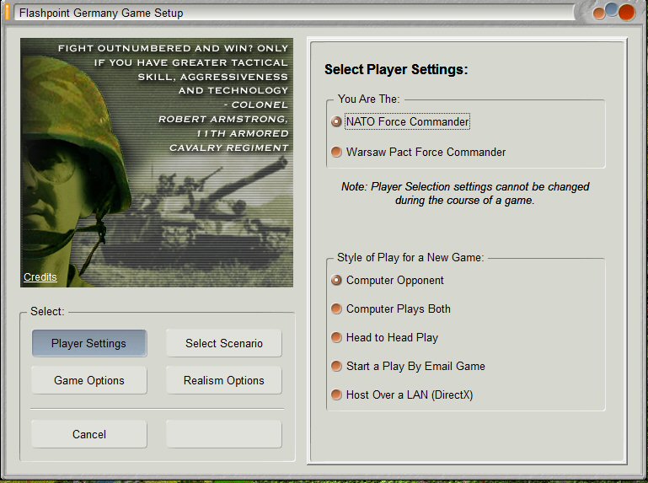Open the Realism Options page
The image size is (648, 483).
224,380
